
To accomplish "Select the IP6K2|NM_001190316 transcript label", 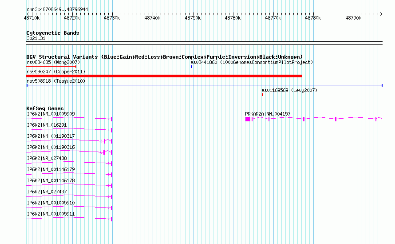I will coord(51,148).
